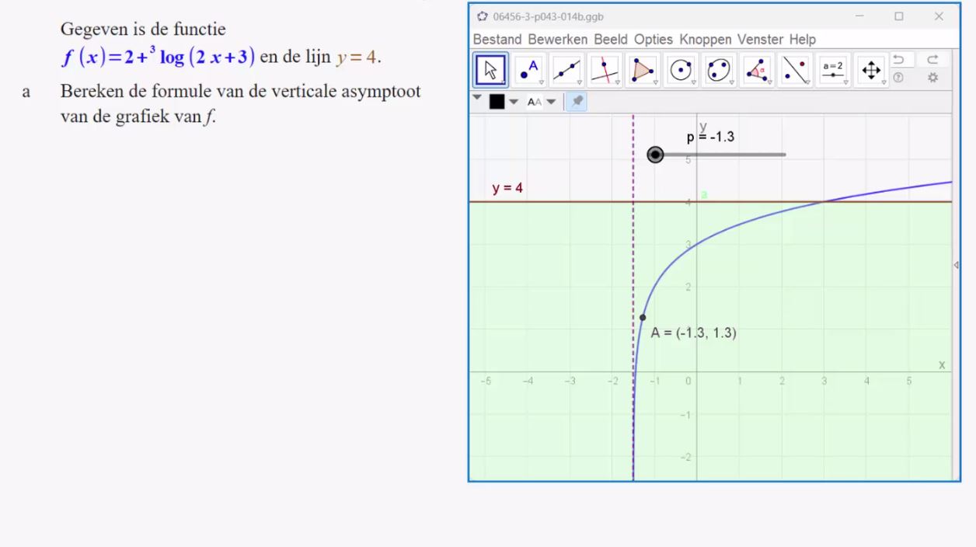Click the 'p = -1.3' slider label
Viewport: 976px width, 547px height.
(710, 137)
